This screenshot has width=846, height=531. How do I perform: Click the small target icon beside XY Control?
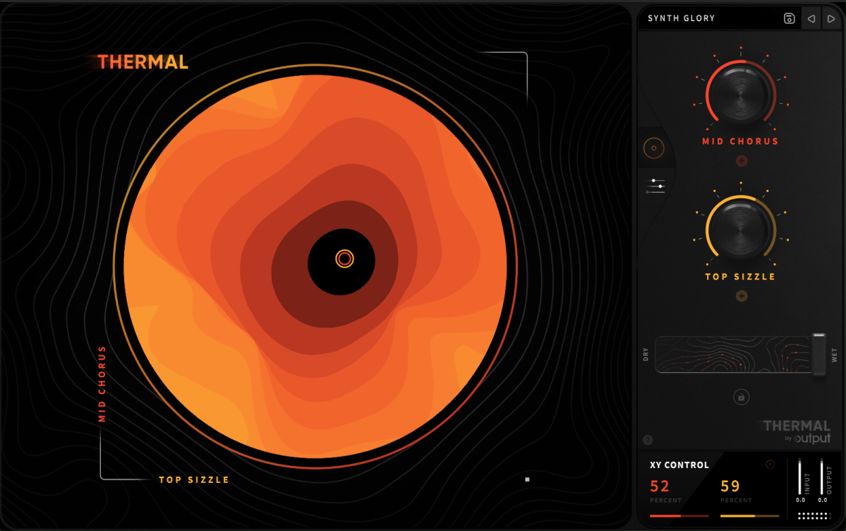770,464
